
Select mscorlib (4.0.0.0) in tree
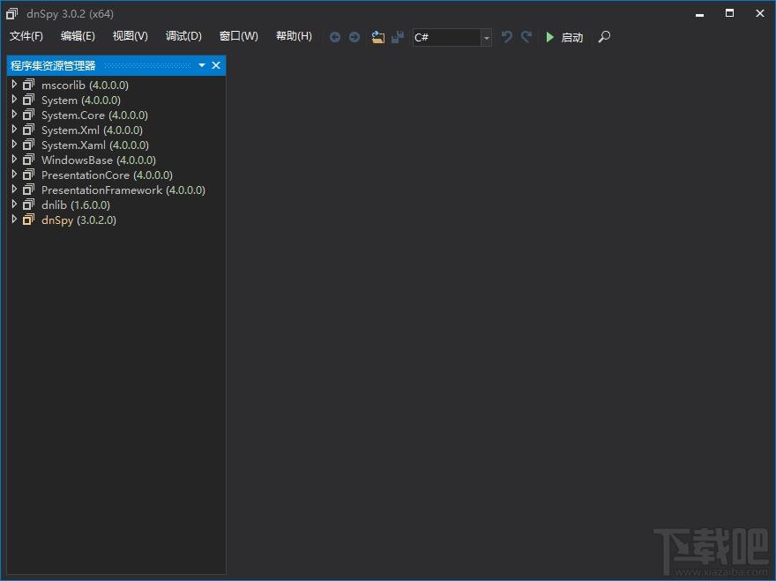click(x=86, y=86)
